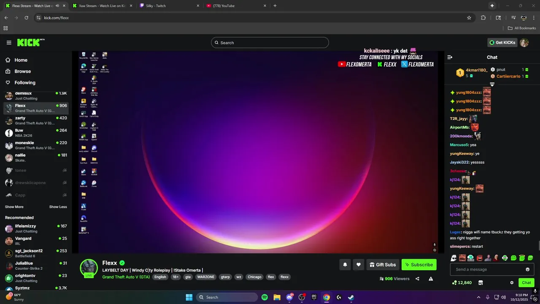This screenshot has height=304, width=540.
Task: Send message with the Chat button
Action: point(526,282)
